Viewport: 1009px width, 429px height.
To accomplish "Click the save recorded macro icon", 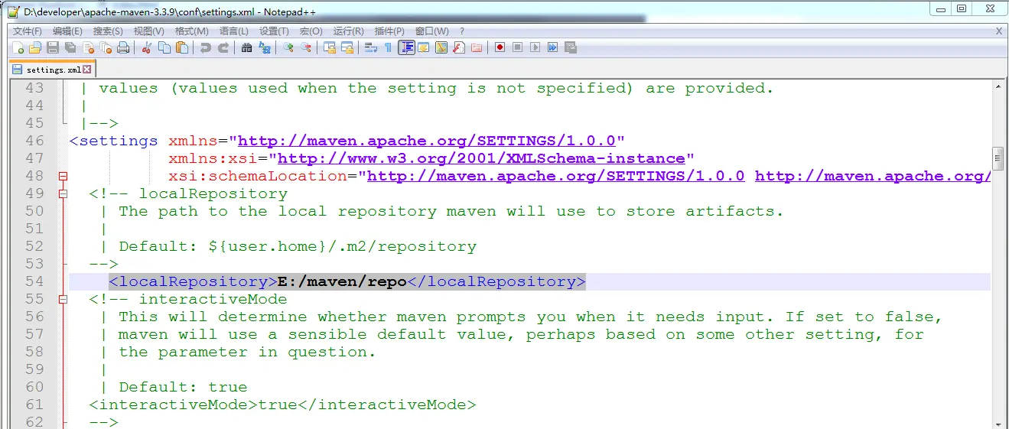I will (x=571, y=47).
